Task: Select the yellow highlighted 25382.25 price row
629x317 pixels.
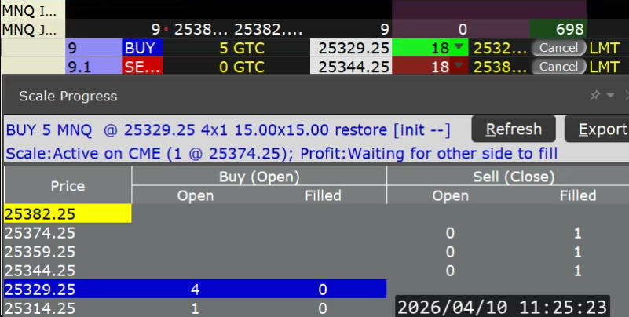Action: point(68,213)
